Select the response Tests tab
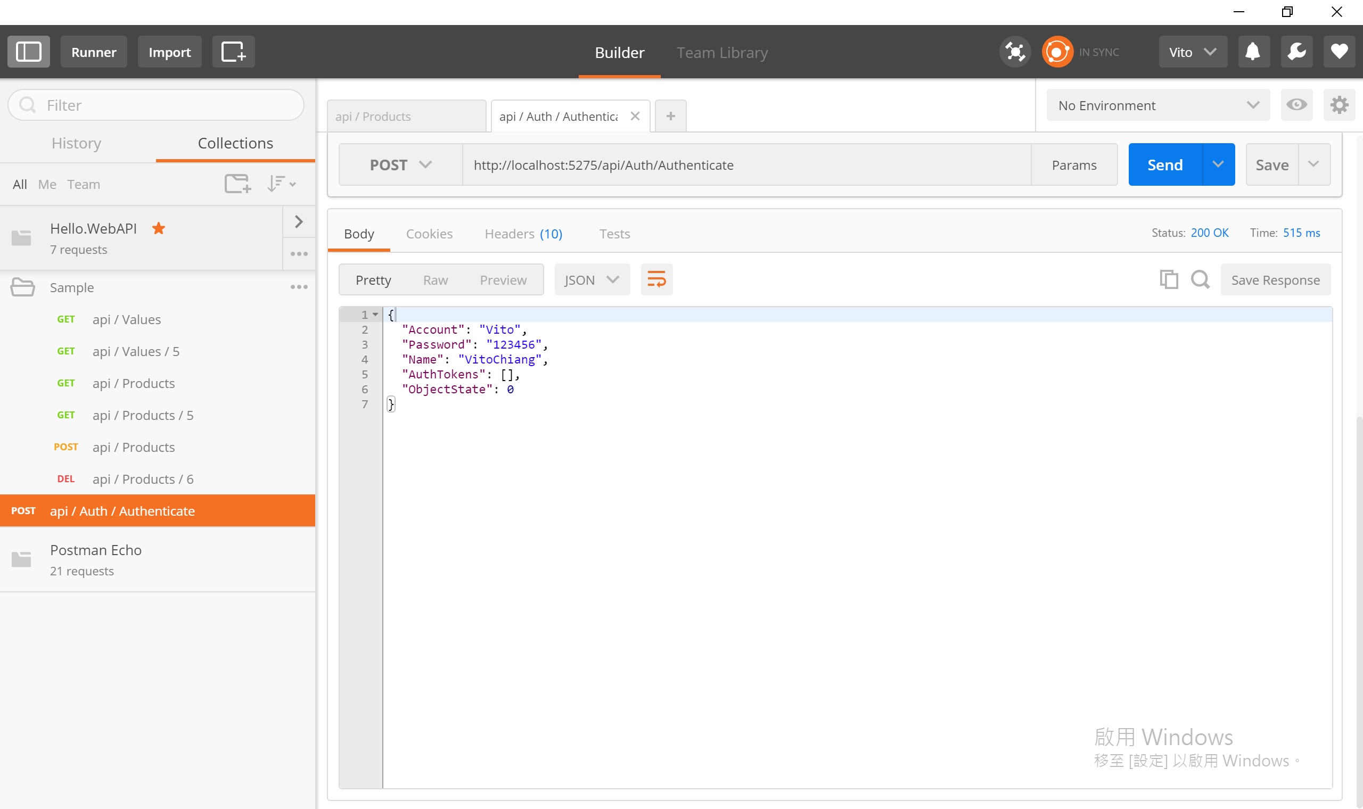Screen dimensions: 1363x809 614,233
